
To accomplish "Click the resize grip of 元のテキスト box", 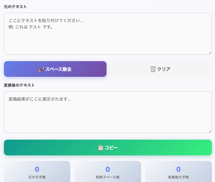I will click(x=210, y=53).
